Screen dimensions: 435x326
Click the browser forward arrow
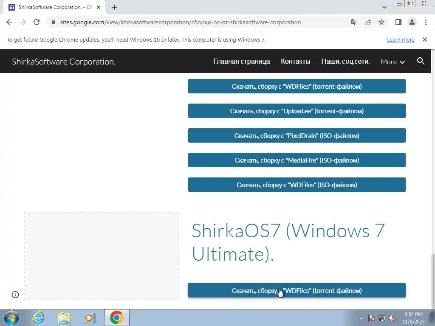pos(23,22)
